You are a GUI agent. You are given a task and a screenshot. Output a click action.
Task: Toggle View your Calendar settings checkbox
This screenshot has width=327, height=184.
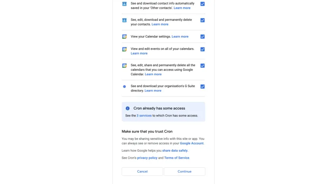202,37
